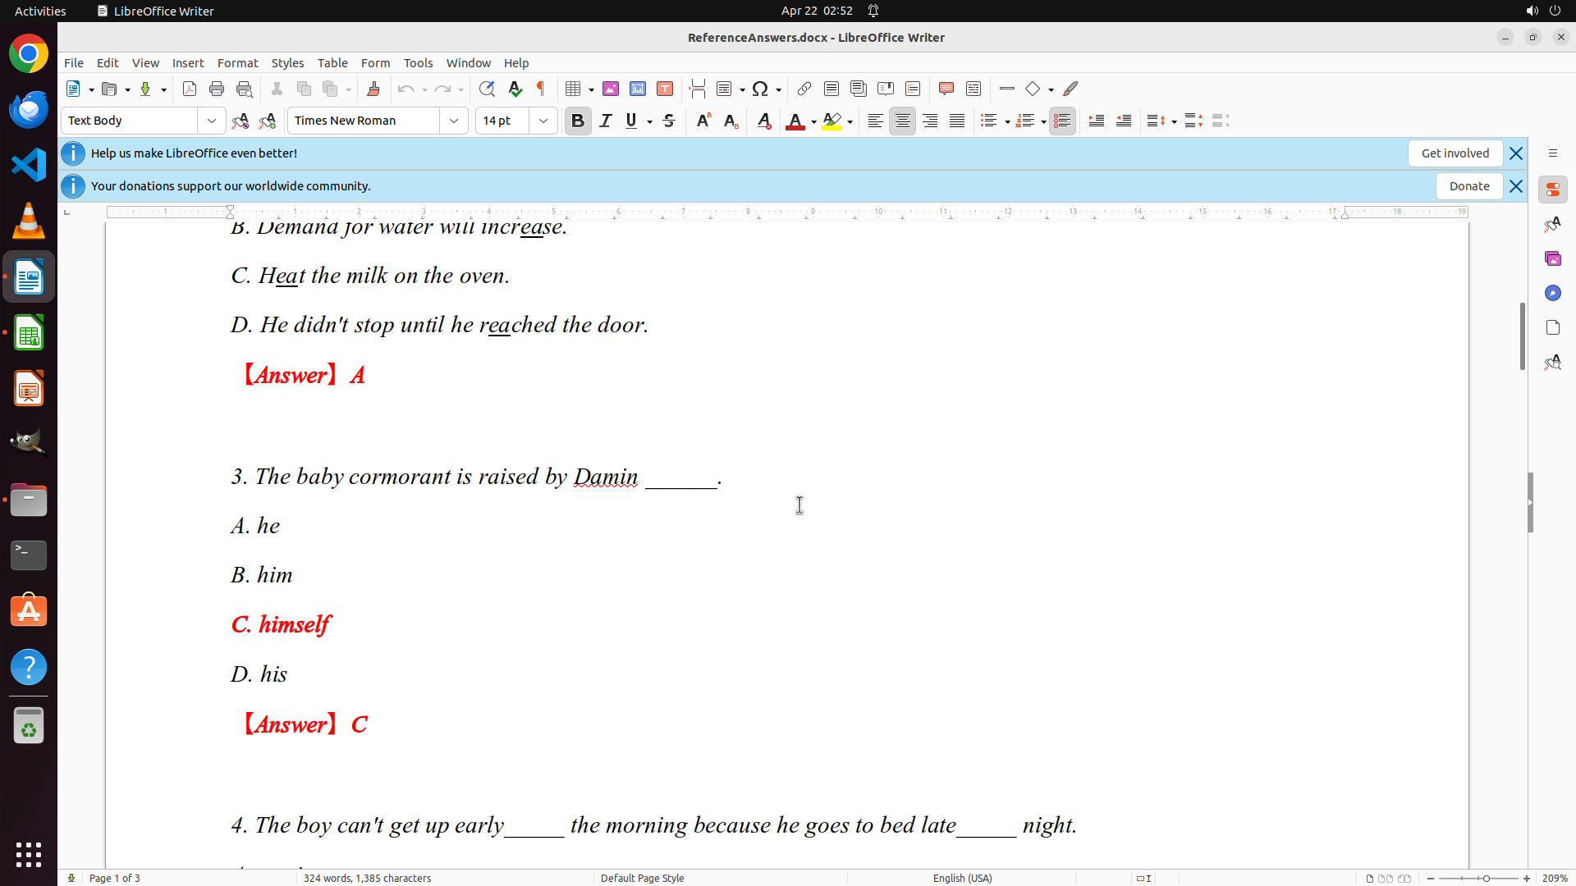1576x886 pixels.
Task: Open the Navigator sidebar panel
Action: click(x=1552, y=293)
